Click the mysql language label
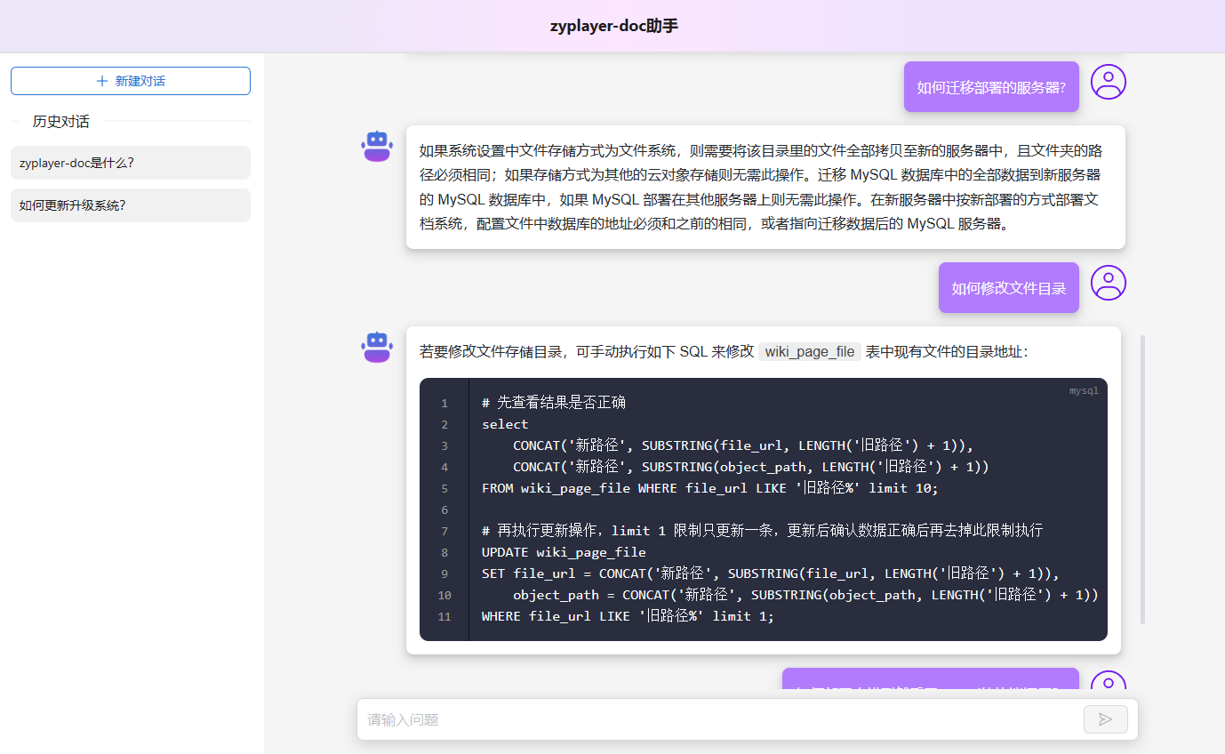This screenshot has width=1225, height=754. (x=1084, y=390)
